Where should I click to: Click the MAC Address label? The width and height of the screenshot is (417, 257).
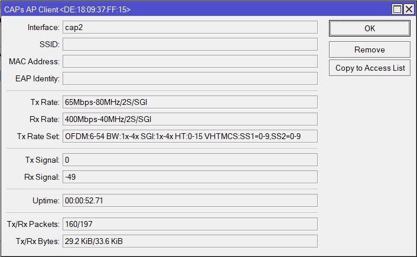click(x=34, y=61)
